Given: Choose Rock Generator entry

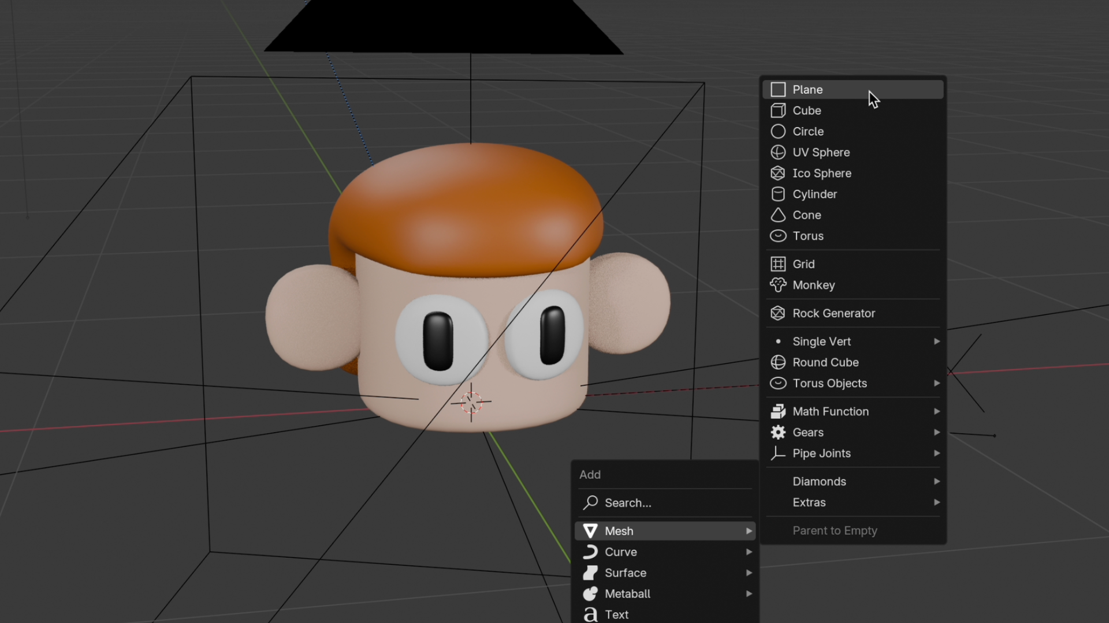Looking at the screenshot, I should (853, 313).
